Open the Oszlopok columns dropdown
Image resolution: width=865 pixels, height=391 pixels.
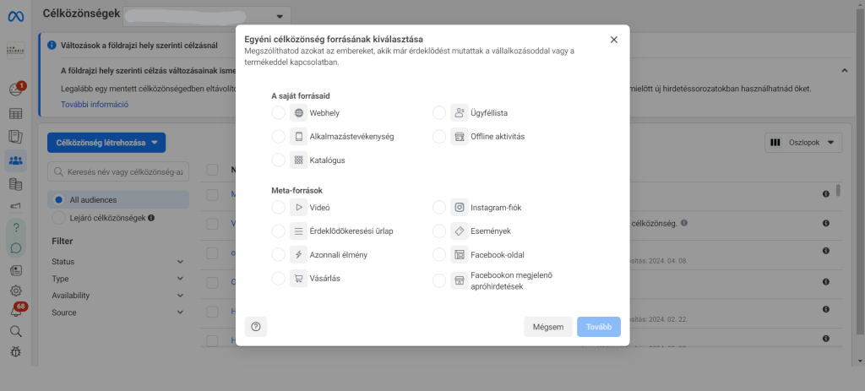(803, 143)
